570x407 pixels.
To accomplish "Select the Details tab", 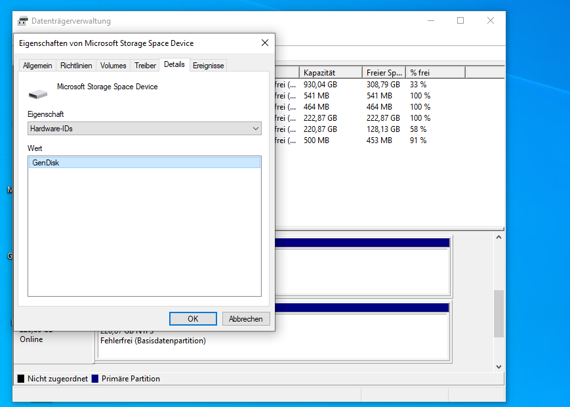I will pyautogui.click(x=174, y=64).
